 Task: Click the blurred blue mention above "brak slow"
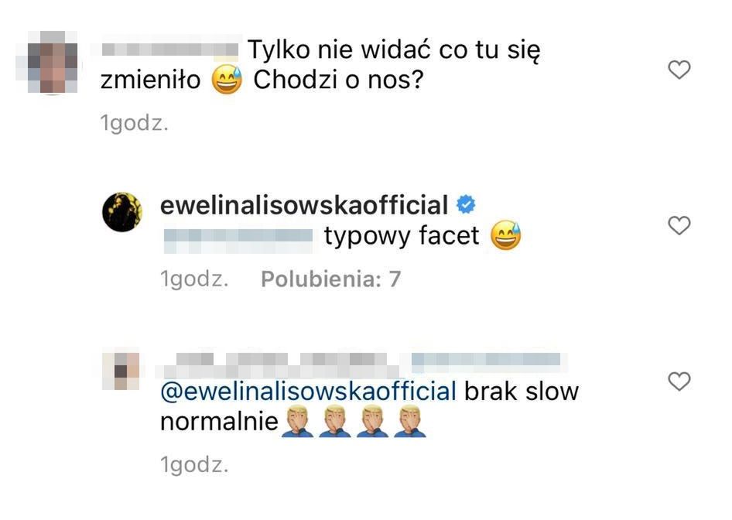tap(487, 361)
